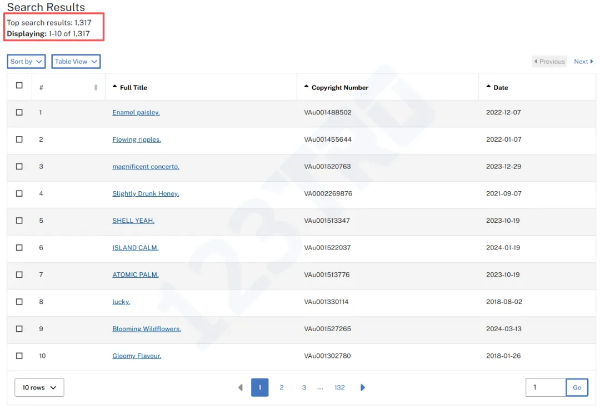The height and width of the screenshot is (409, 600).
Task: Click the pagination left arrow icon
Action: 241,387
